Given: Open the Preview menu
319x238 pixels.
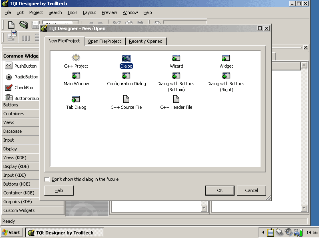Looking at the screenshot, I should tap(109, 13).
